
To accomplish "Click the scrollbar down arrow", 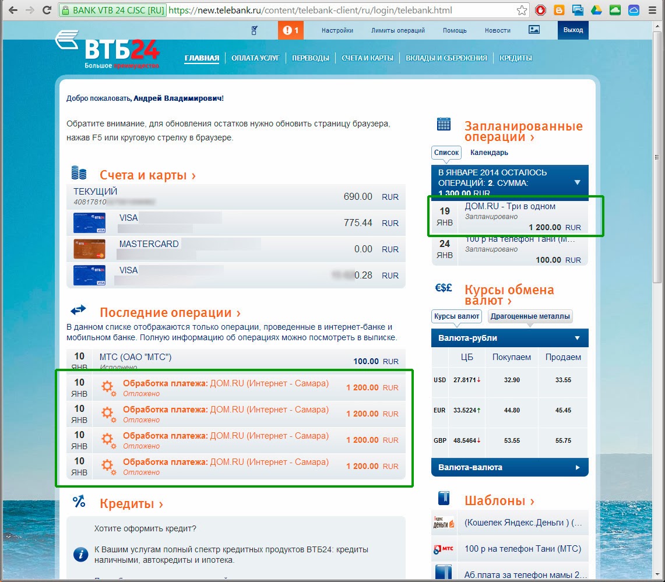I will pyautogui.click(x=657, y=574).
